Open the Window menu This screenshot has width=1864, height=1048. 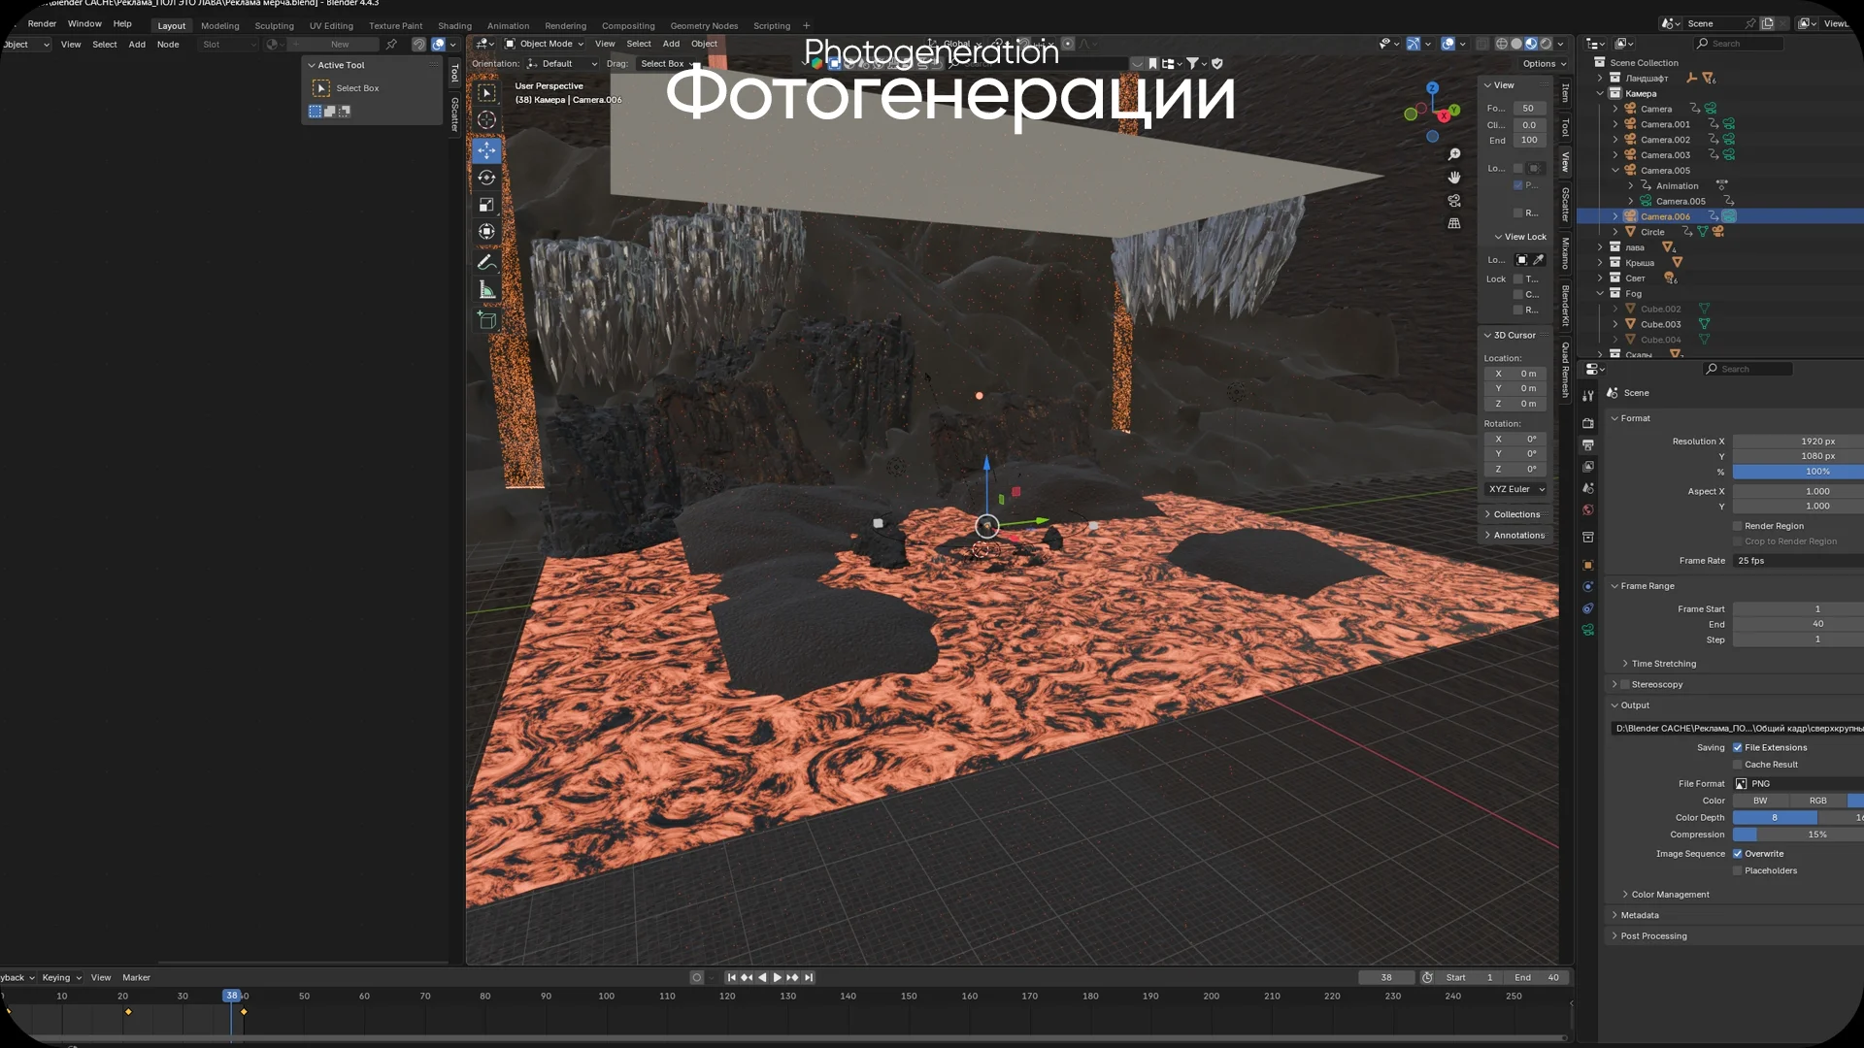(84, 23)
